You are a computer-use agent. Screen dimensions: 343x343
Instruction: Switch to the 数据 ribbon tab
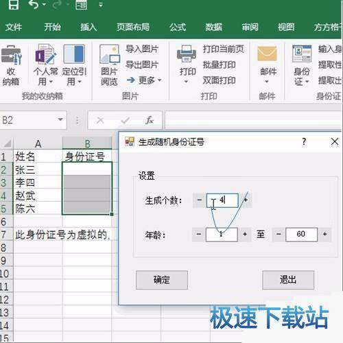pos(213,27)
